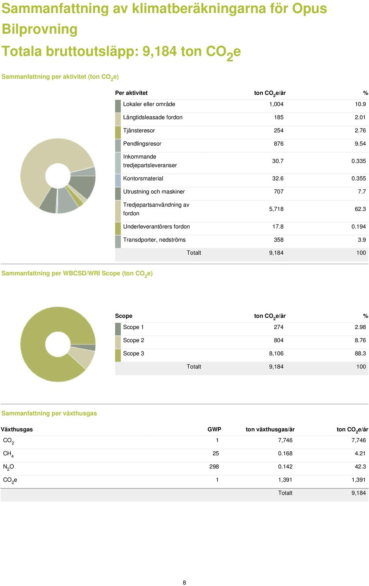Click the color swatch beside Kontorsmaterial
Screen dimensions: 369x586
(118, 180)
